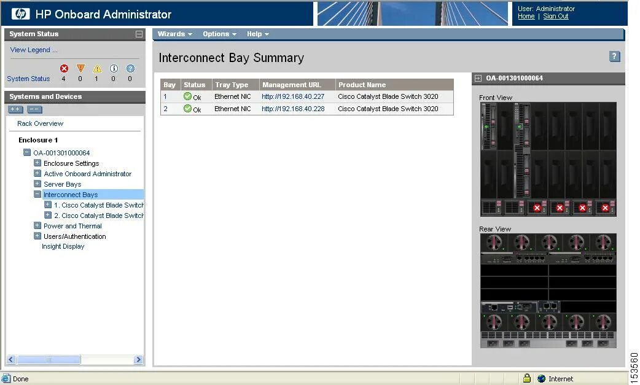Expand Enclosure Settings node
640x385 pixels.
coord(37,163)
